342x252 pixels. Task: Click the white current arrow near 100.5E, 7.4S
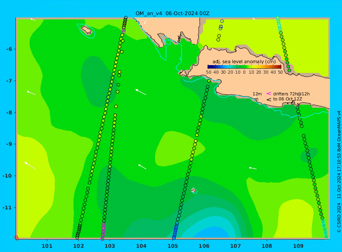click(x=31, y=93)
